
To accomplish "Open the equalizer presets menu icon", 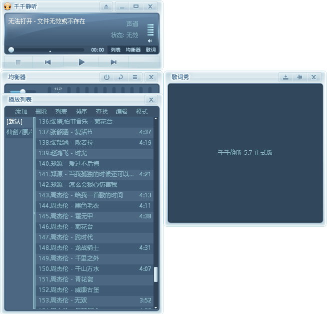I will tap(135, 77).
